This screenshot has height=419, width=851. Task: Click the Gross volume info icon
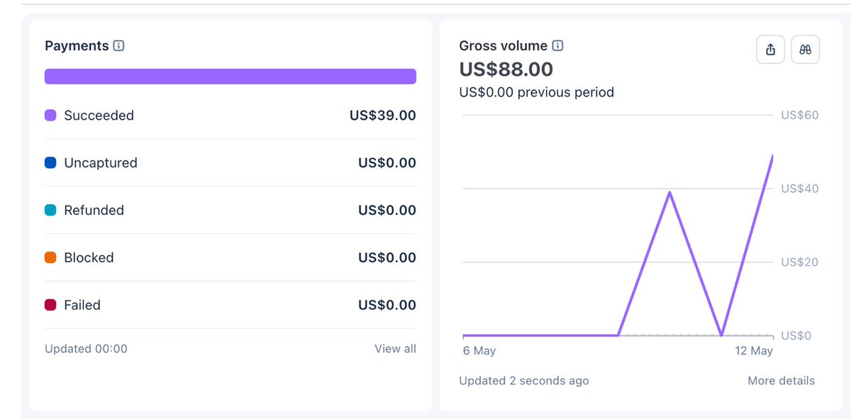[x=558, y=46]
